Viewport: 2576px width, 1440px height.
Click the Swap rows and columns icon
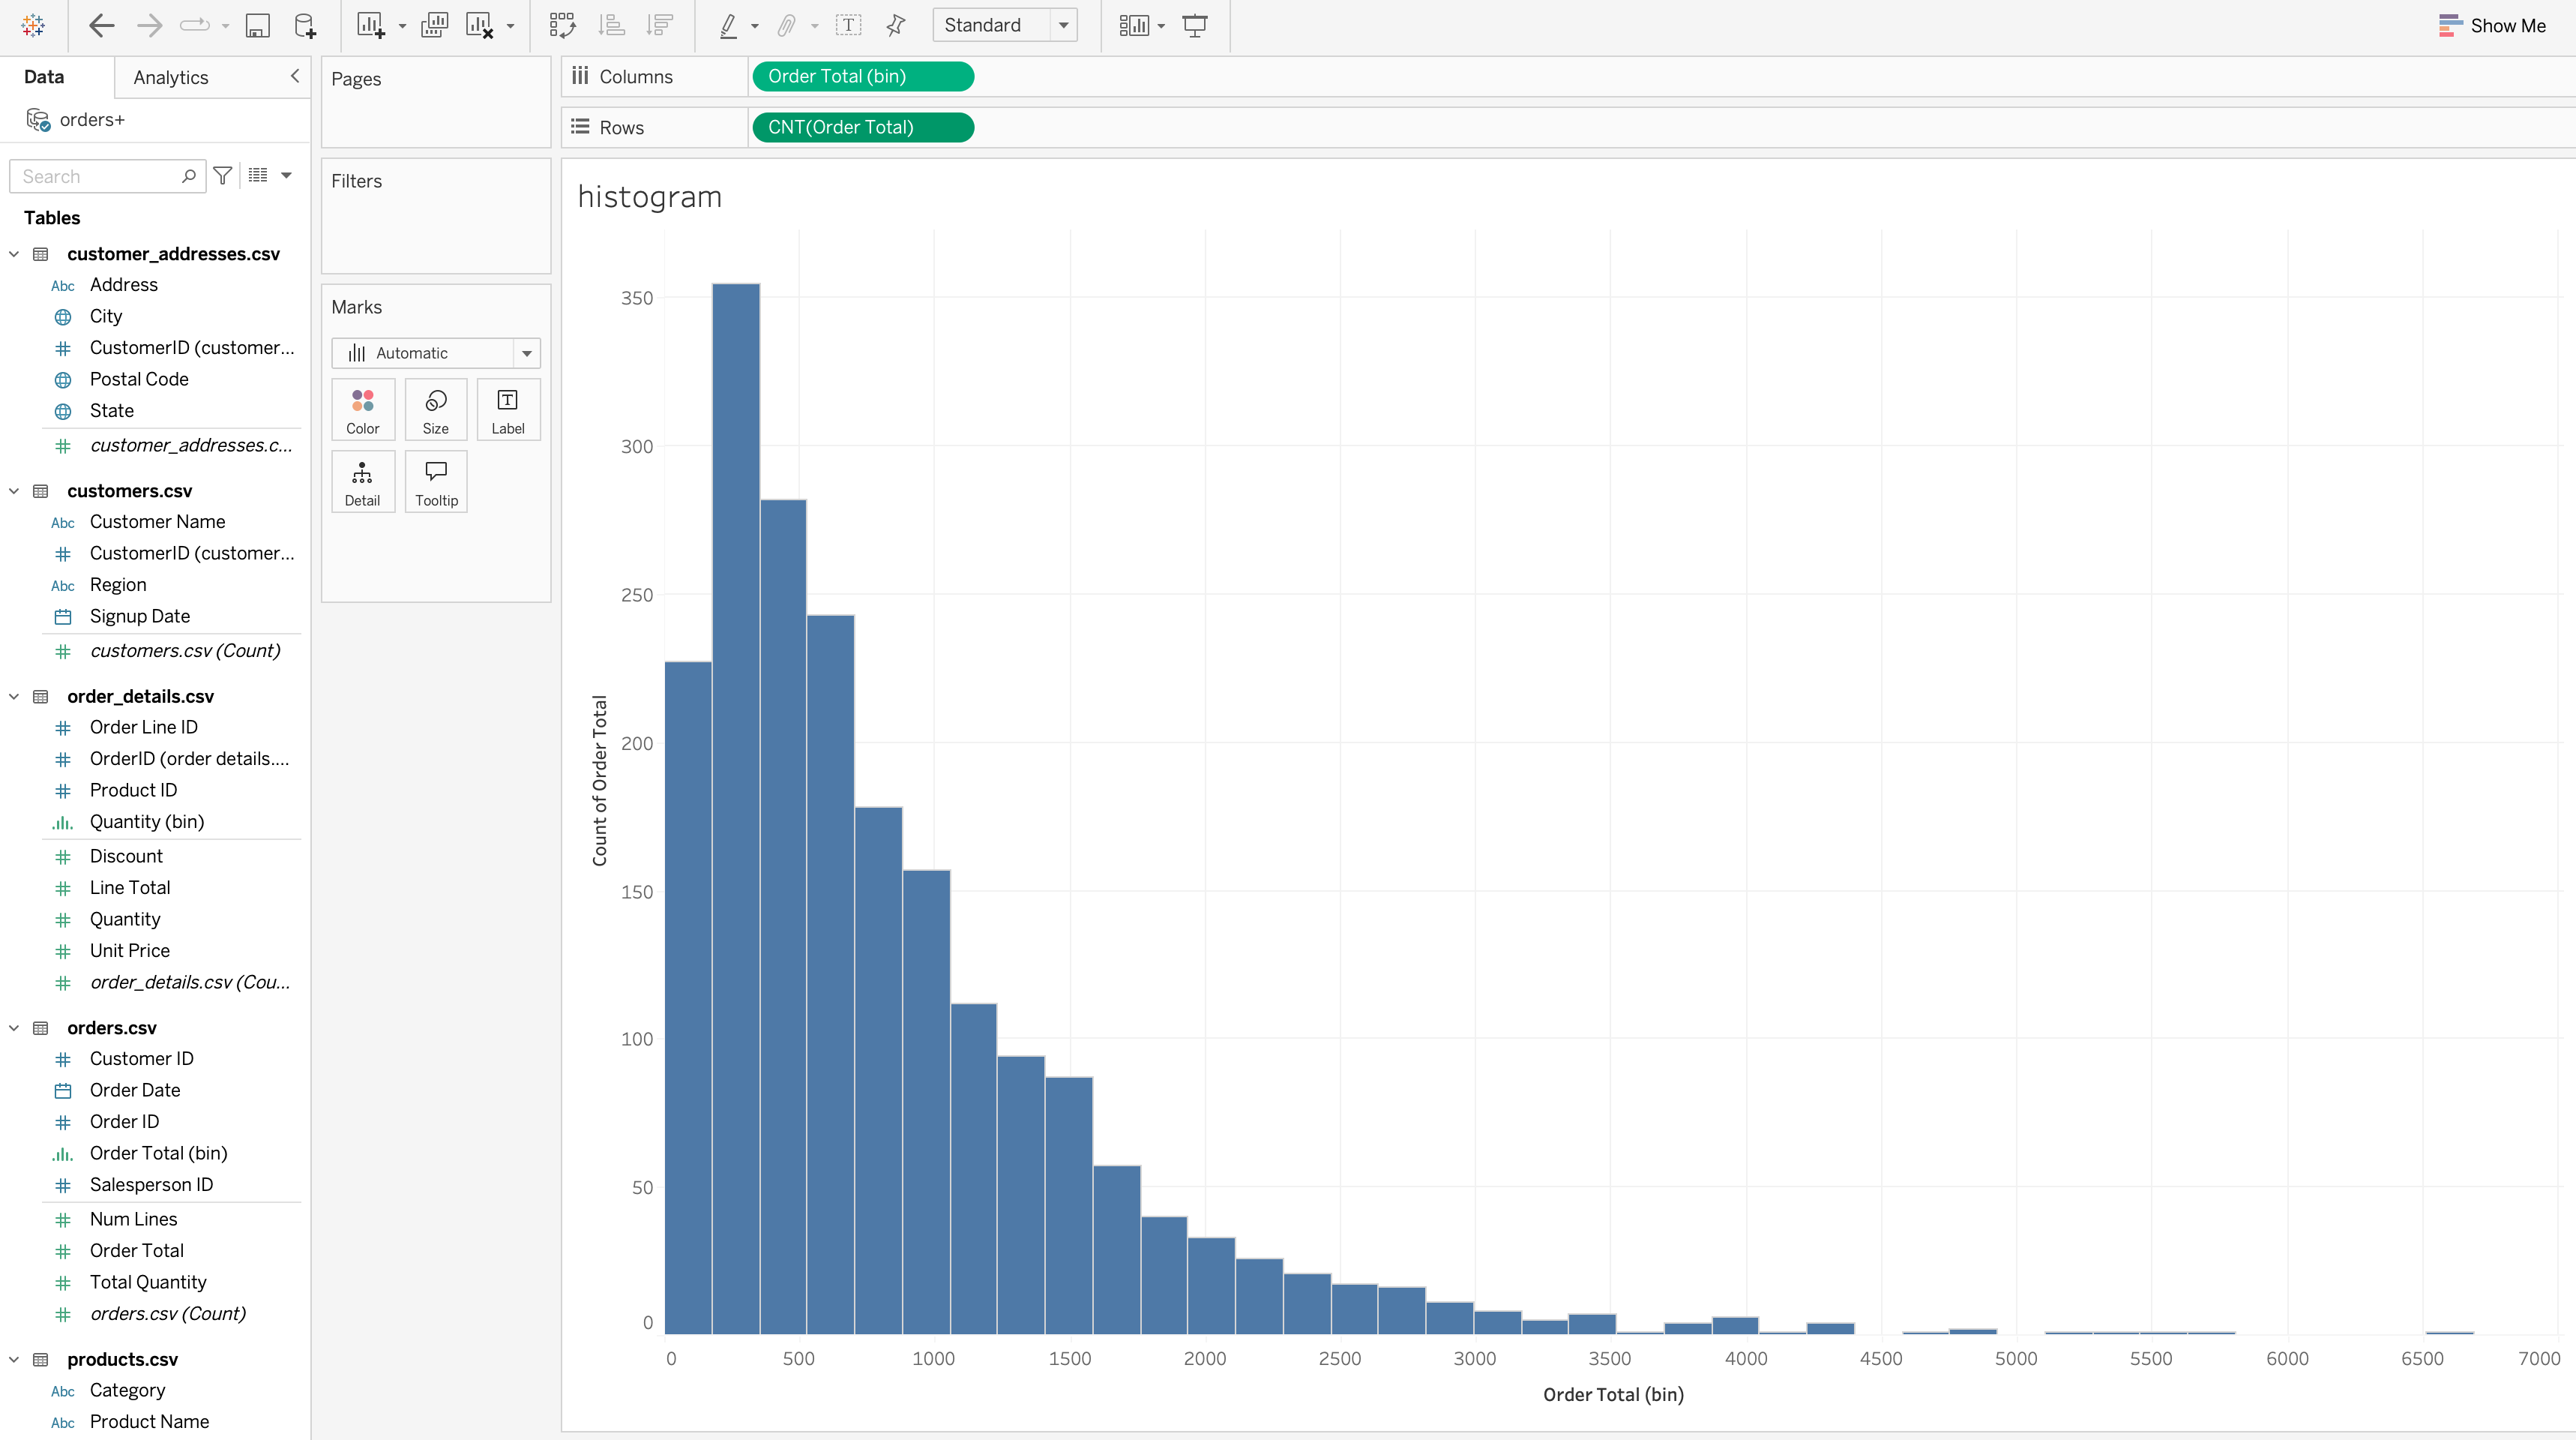[562, 25]
